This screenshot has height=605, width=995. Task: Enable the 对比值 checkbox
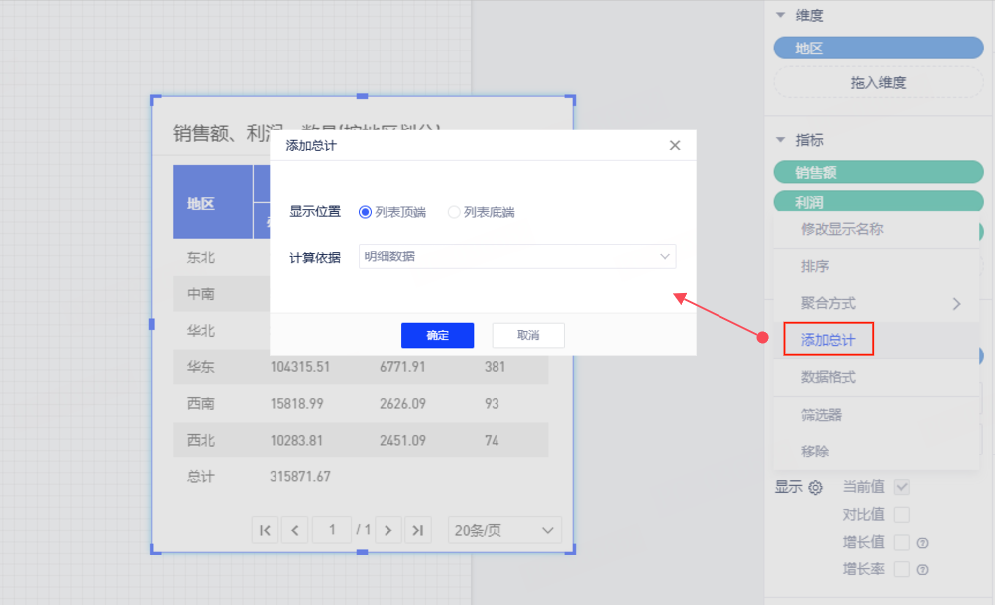tap(901, 515)
